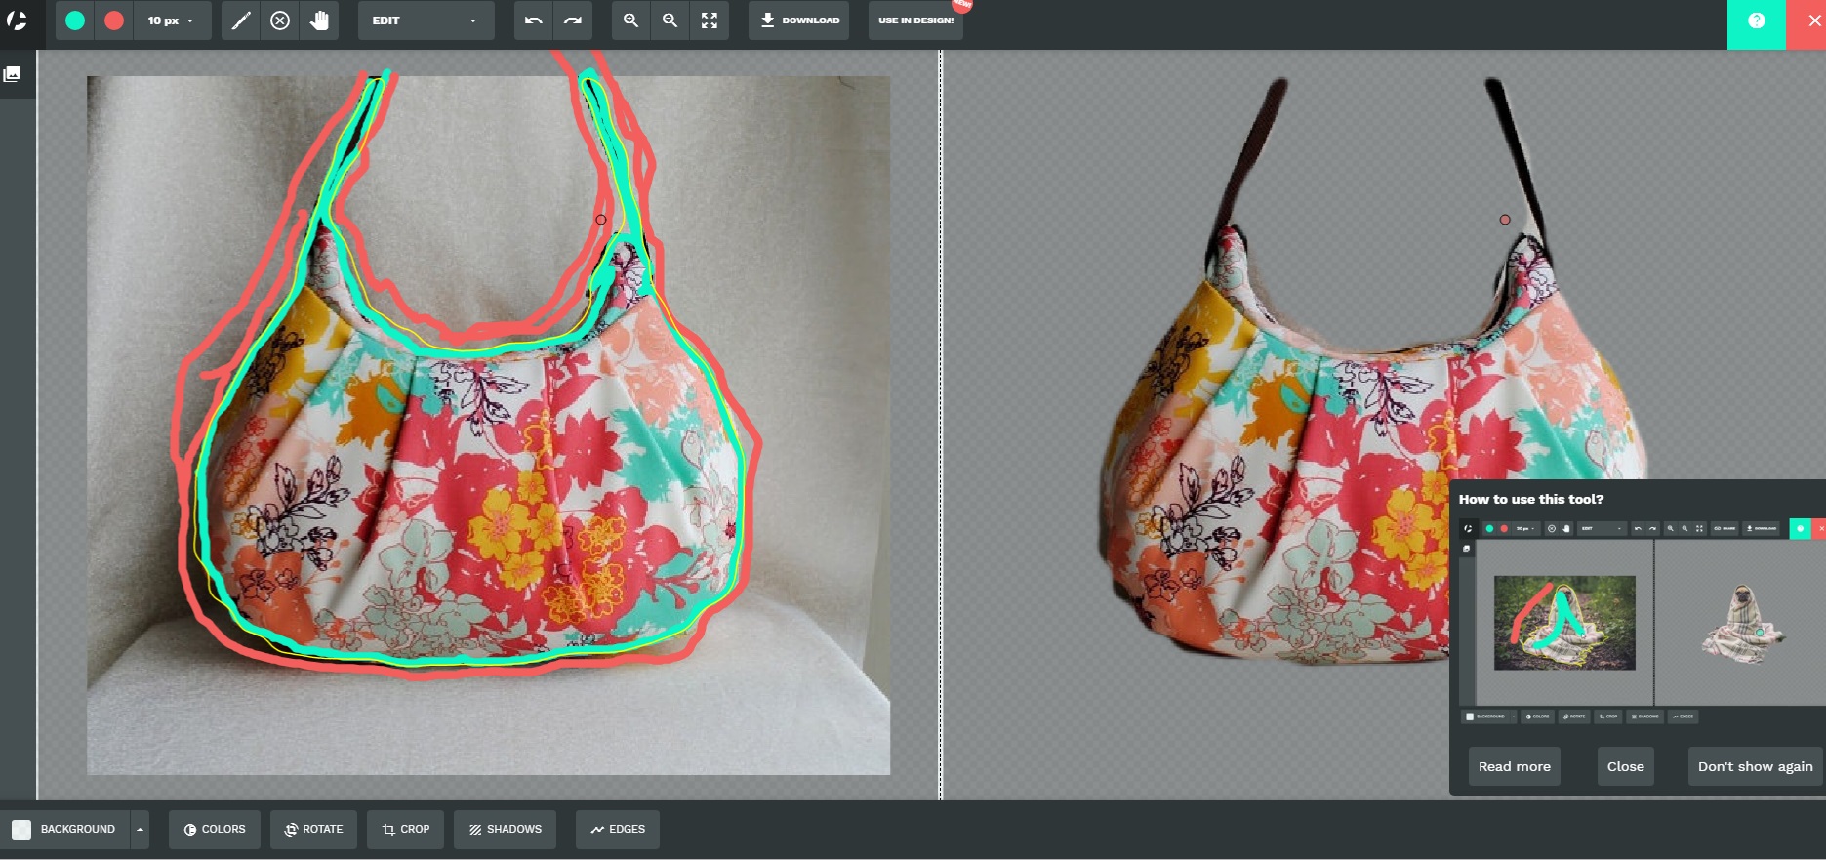Image resolution: width=1826 pixels, height=860 pixels.
Task: Undo the last stroke
Action: tap(533, 20)
